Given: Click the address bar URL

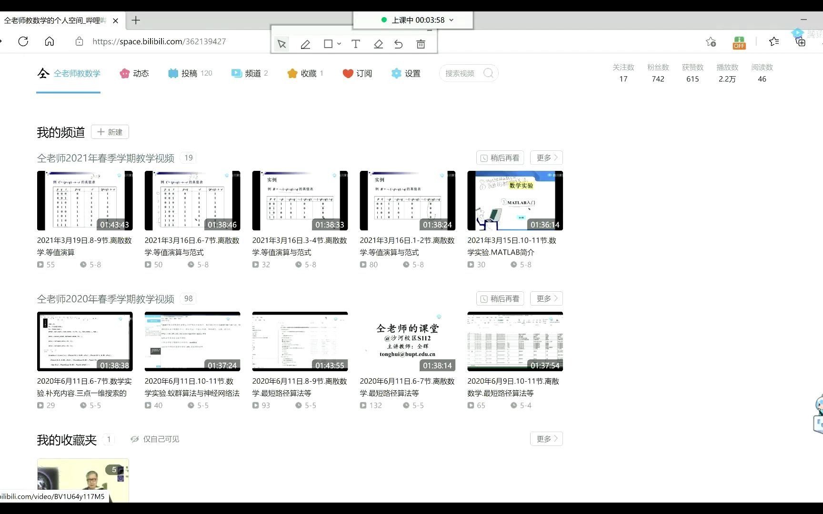Looking at the screenshot, I should [x=159, y=41].
